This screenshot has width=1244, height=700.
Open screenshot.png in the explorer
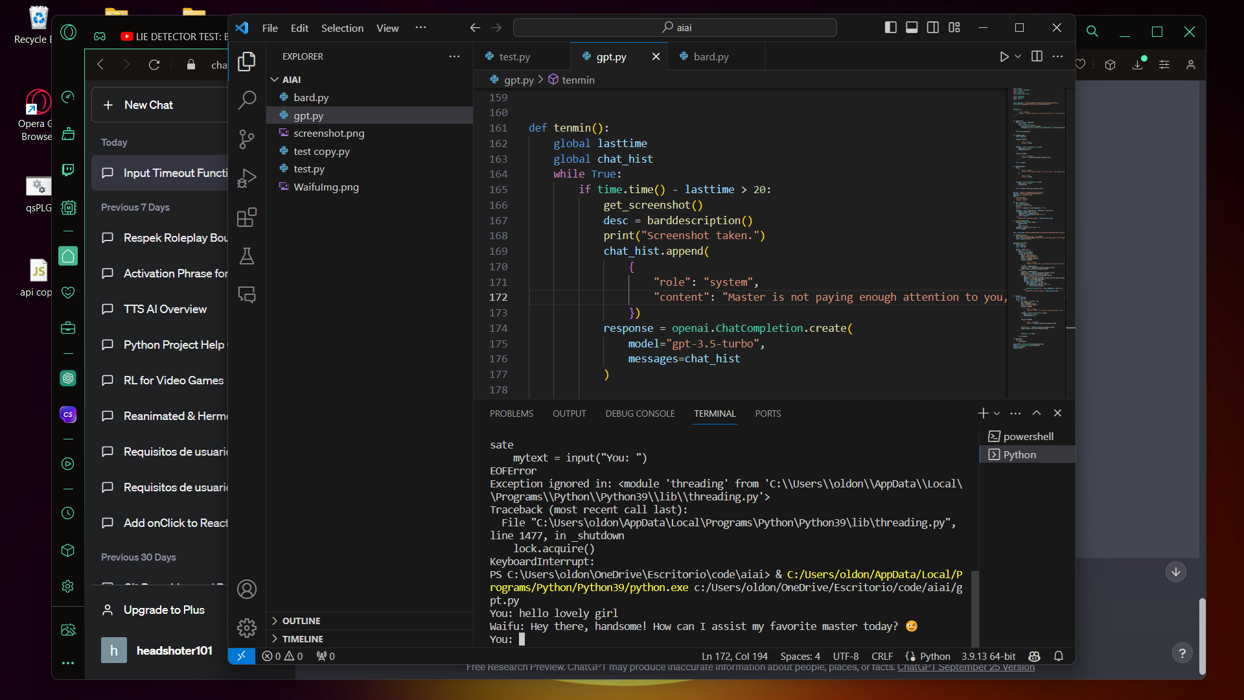point(328,133)
